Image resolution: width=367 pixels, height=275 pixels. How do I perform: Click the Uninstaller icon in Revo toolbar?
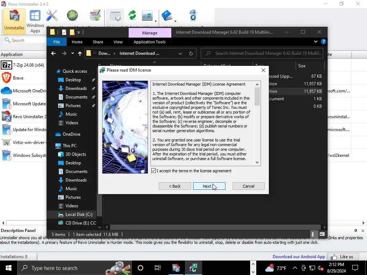[x=14, y=21]
